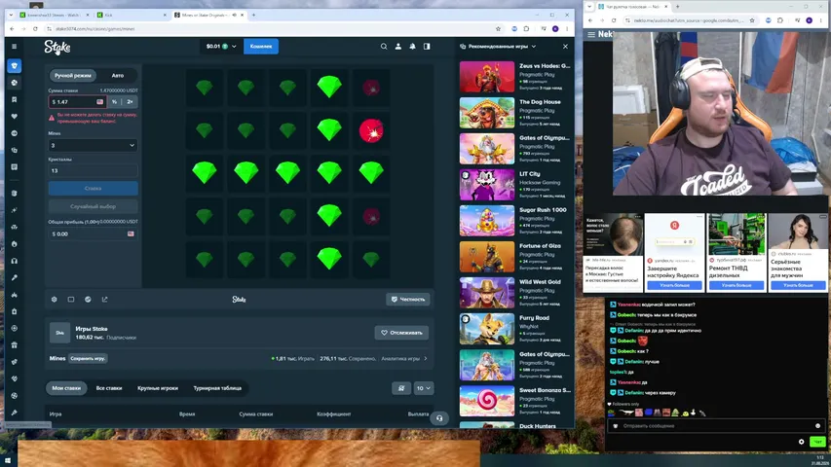The image size is (831, 467).
Task: Open chat settings gear below message box
Action: (802, 442)
